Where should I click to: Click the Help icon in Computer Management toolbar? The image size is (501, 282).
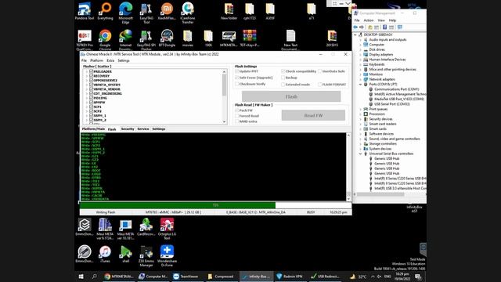tap(384, 27)
